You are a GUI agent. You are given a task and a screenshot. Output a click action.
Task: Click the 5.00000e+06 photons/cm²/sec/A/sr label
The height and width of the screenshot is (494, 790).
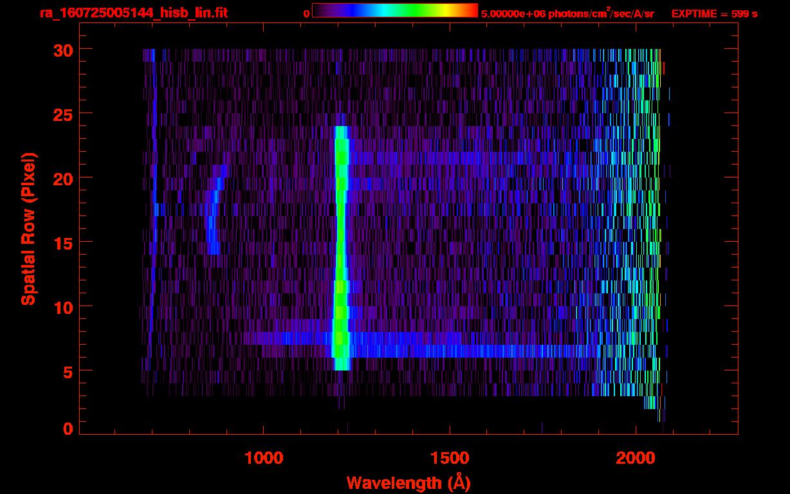coord(567,14)
